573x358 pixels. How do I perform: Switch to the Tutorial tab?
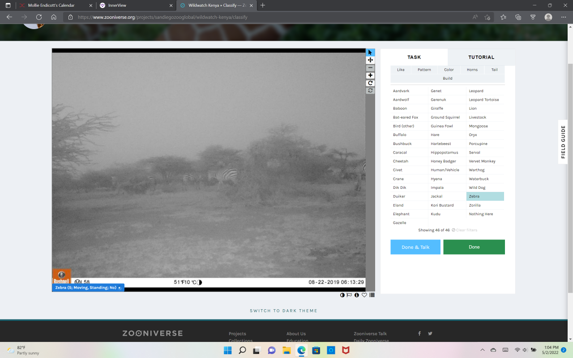[481, 57]
